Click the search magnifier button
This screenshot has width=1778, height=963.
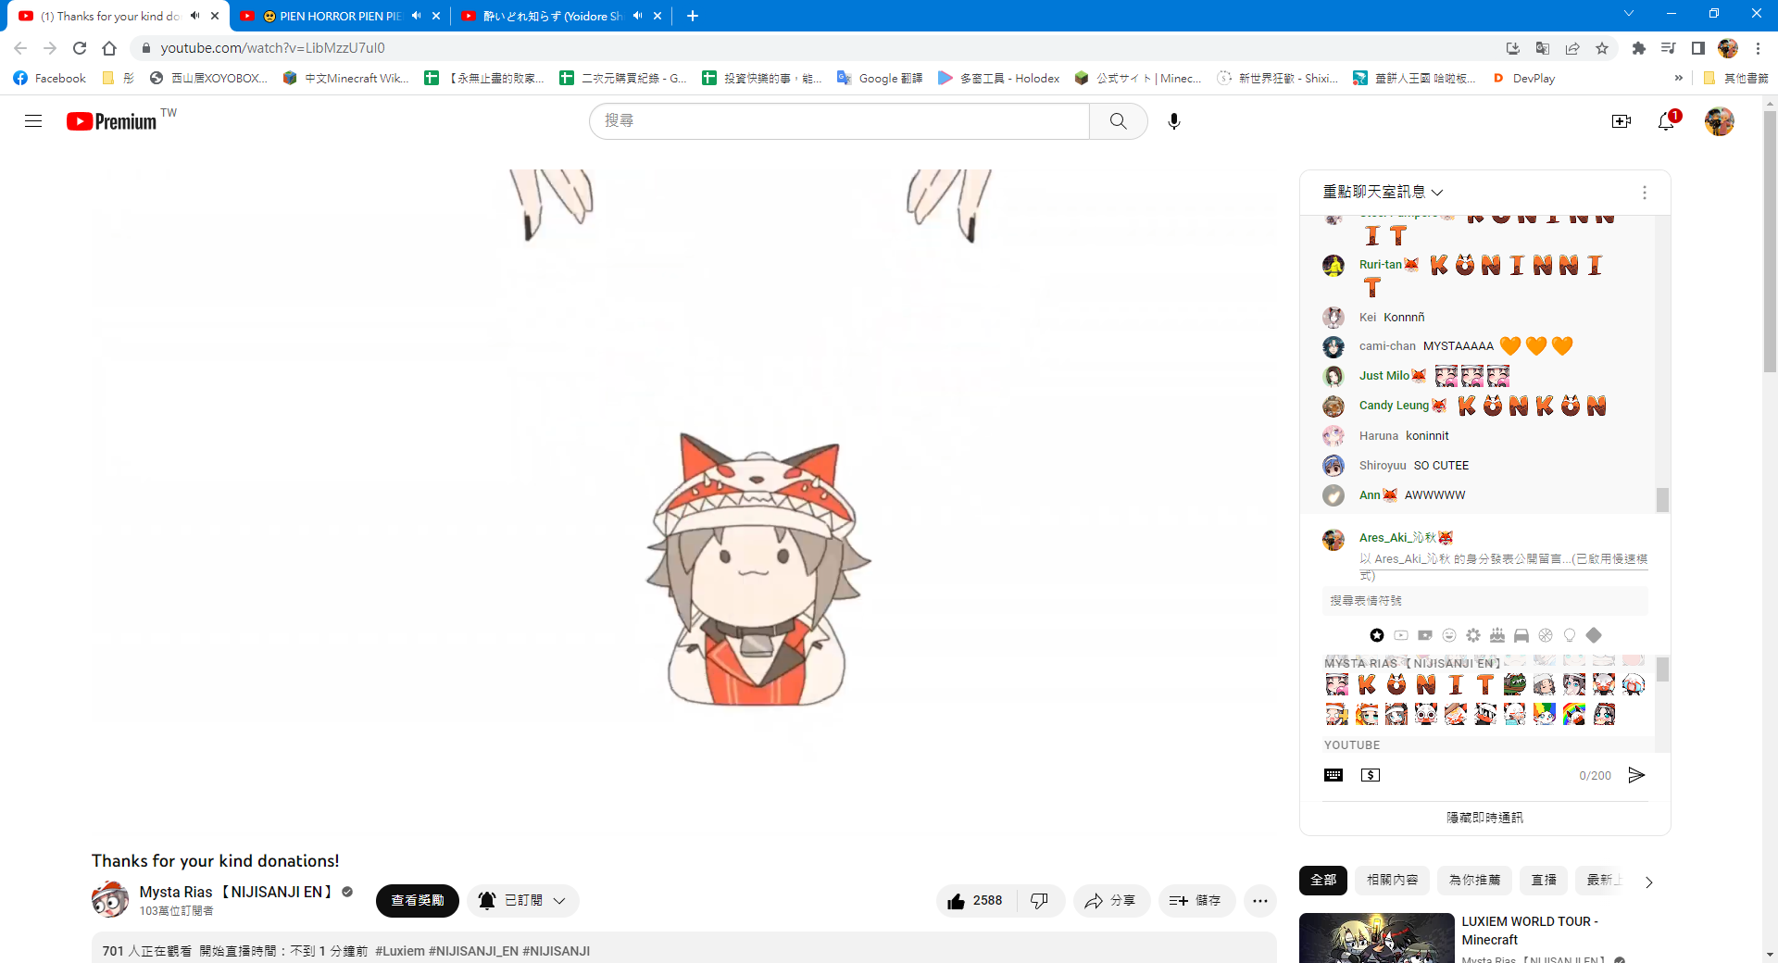(1118, 121)
